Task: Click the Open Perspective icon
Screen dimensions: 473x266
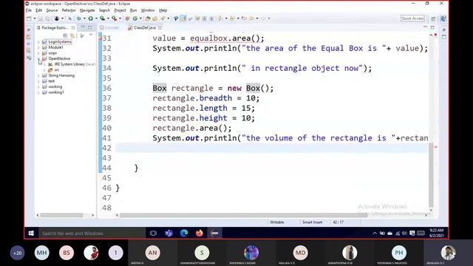Action: click(433, 18)
